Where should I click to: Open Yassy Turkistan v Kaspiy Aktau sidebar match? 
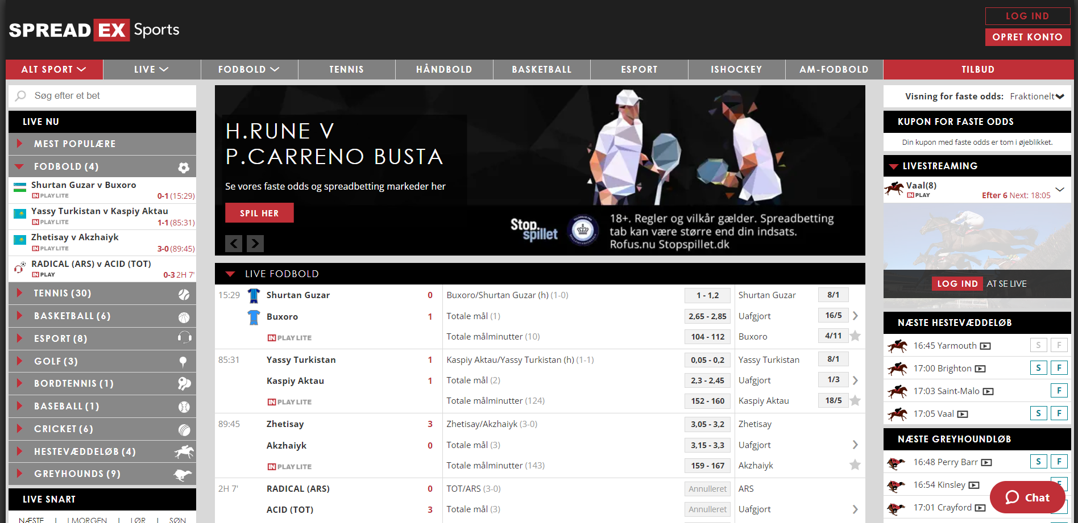click(x=102, y=216)
